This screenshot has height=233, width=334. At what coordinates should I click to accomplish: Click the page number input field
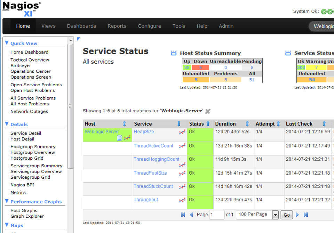[x=217, y=215]
